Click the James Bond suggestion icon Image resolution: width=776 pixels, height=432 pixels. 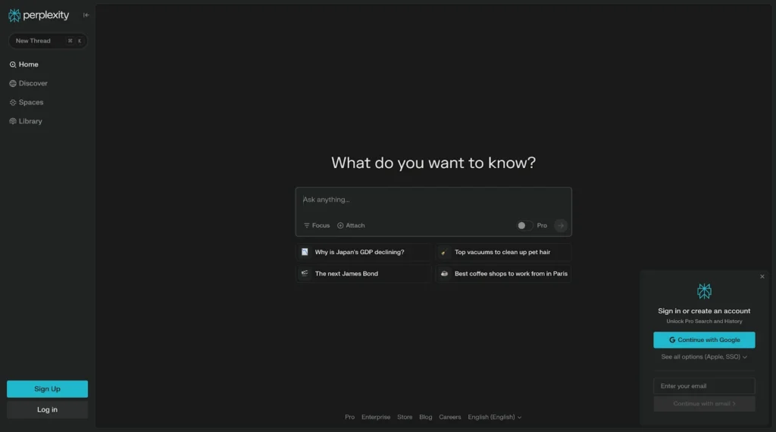pyautogui.click(x=305, y=273)
